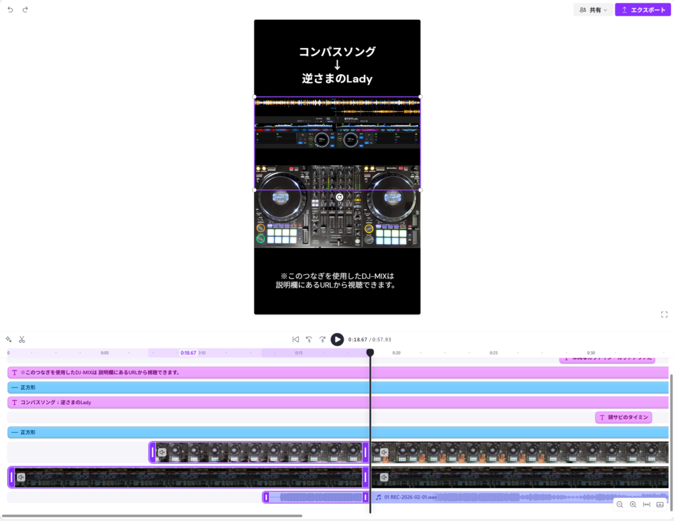Collapse the timeline panel with bottom-right icon
The width and height of the screenshot is (674, 521).
(x=660, y=505)
